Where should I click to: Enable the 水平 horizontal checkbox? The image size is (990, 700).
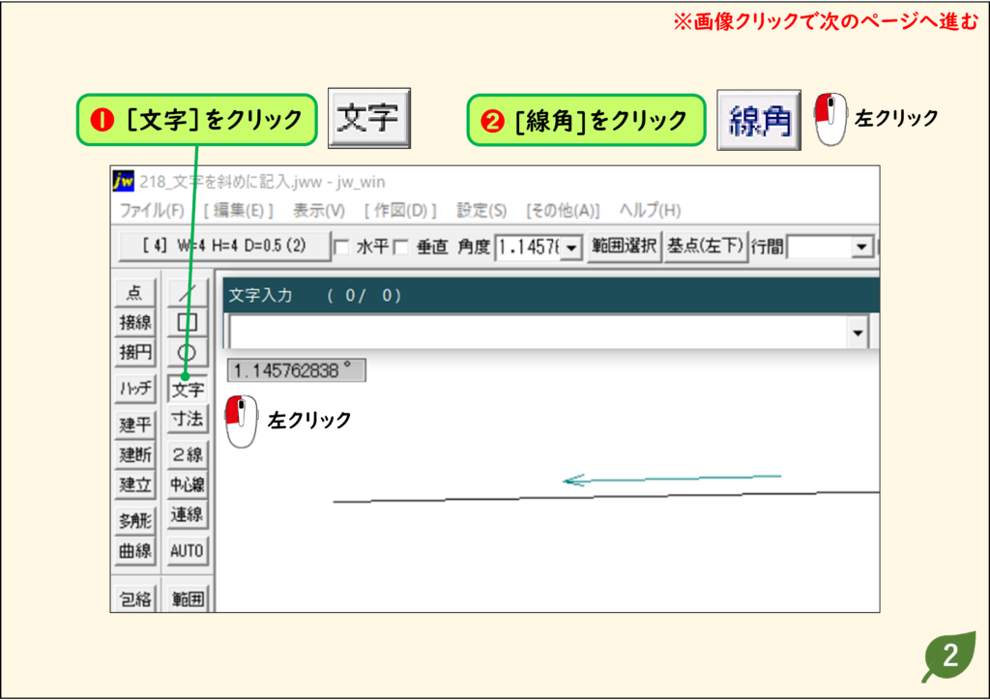[341, 247]
